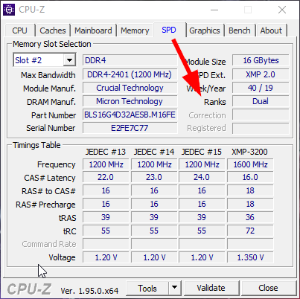Click the XMP 2.0 SPD Ext. value

[261, 74]
